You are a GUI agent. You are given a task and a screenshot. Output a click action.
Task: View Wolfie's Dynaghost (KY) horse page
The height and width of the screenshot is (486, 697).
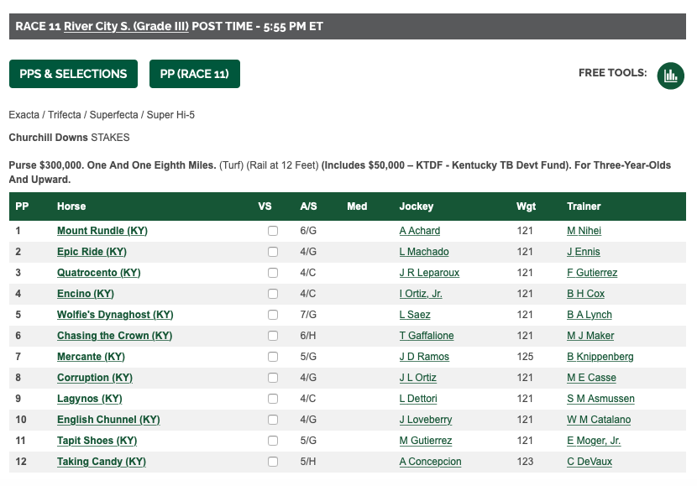(x=115, y=315)
